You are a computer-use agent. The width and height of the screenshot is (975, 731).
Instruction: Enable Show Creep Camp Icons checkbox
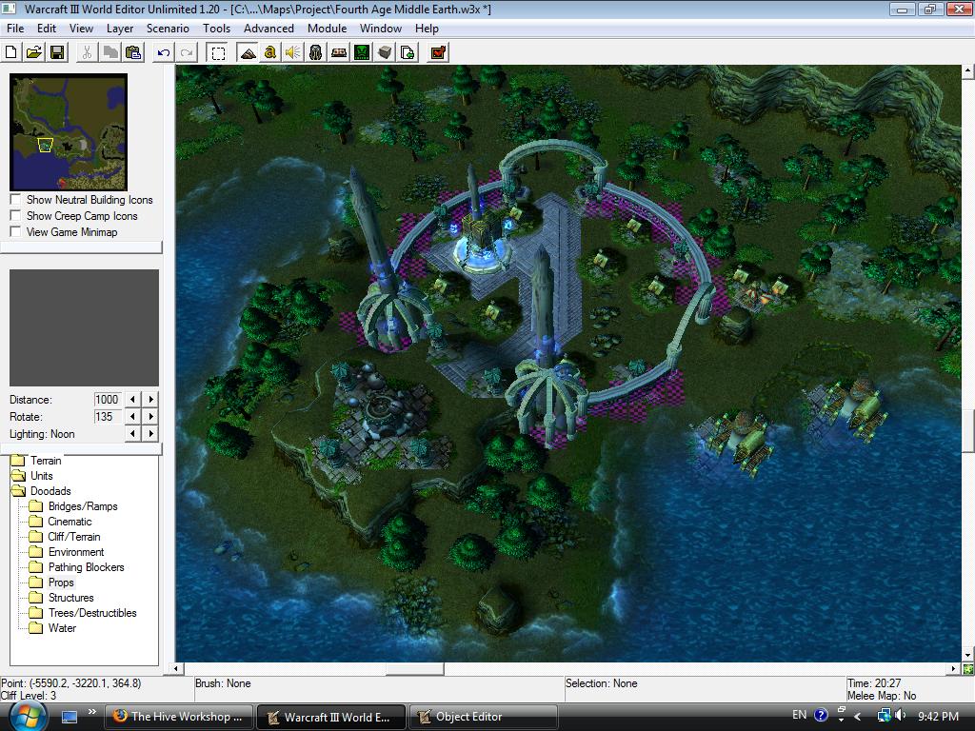(15, 216)
